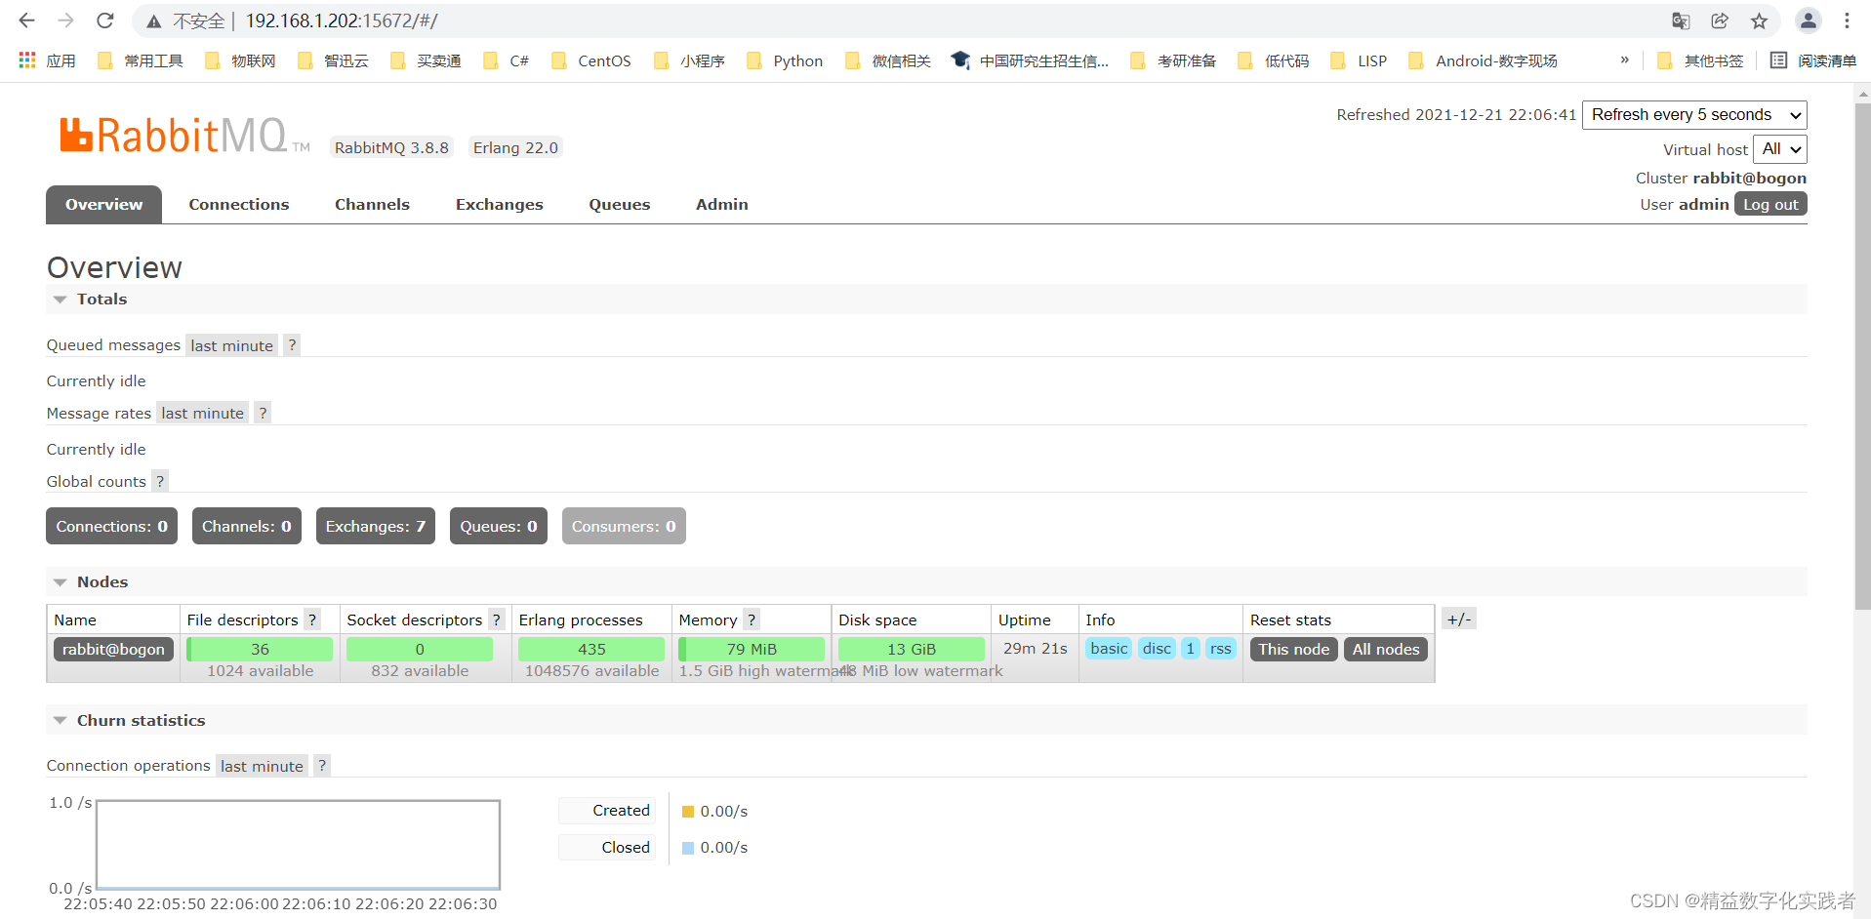The height and width of the screenshot is (919, 1871).
Task: Click the Memory column help icon
Action: 752,620
